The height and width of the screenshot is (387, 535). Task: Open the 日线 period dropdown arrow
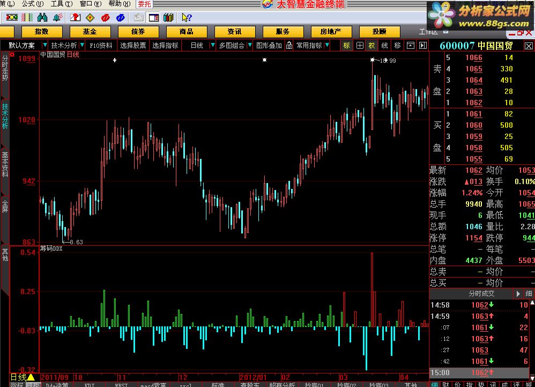(x=213, y=45)
